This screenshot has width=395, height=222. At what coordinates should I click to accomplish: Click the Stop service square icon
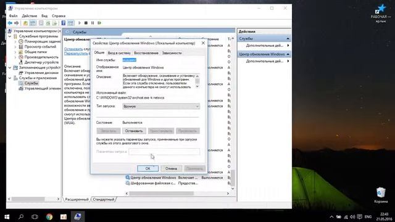coord(86,23)
